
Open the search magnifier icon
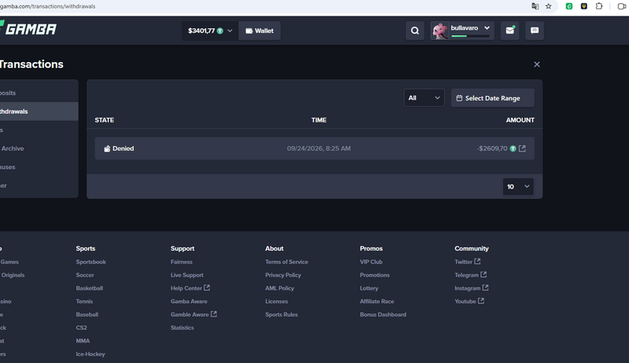415,31
